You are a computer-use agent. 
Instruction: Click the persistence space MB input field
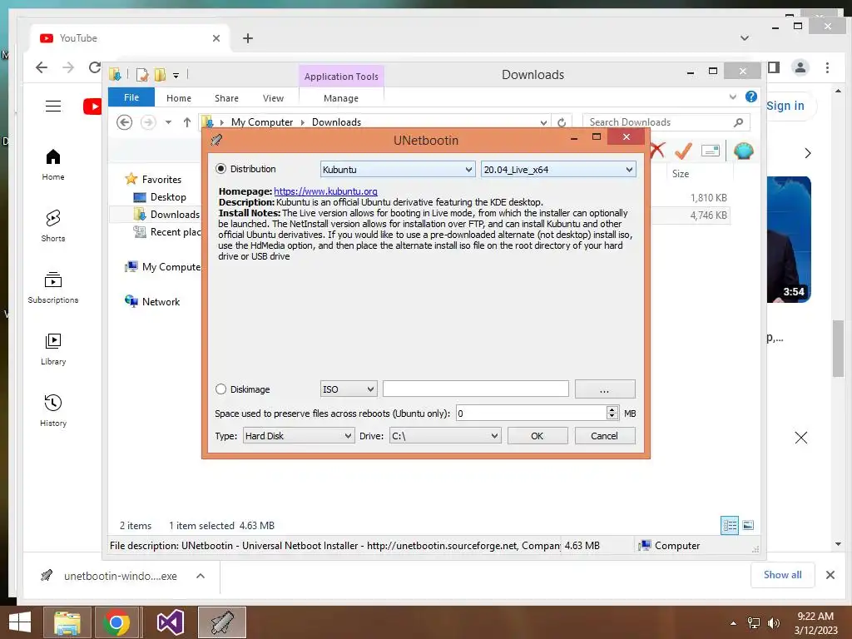[531, 414]
